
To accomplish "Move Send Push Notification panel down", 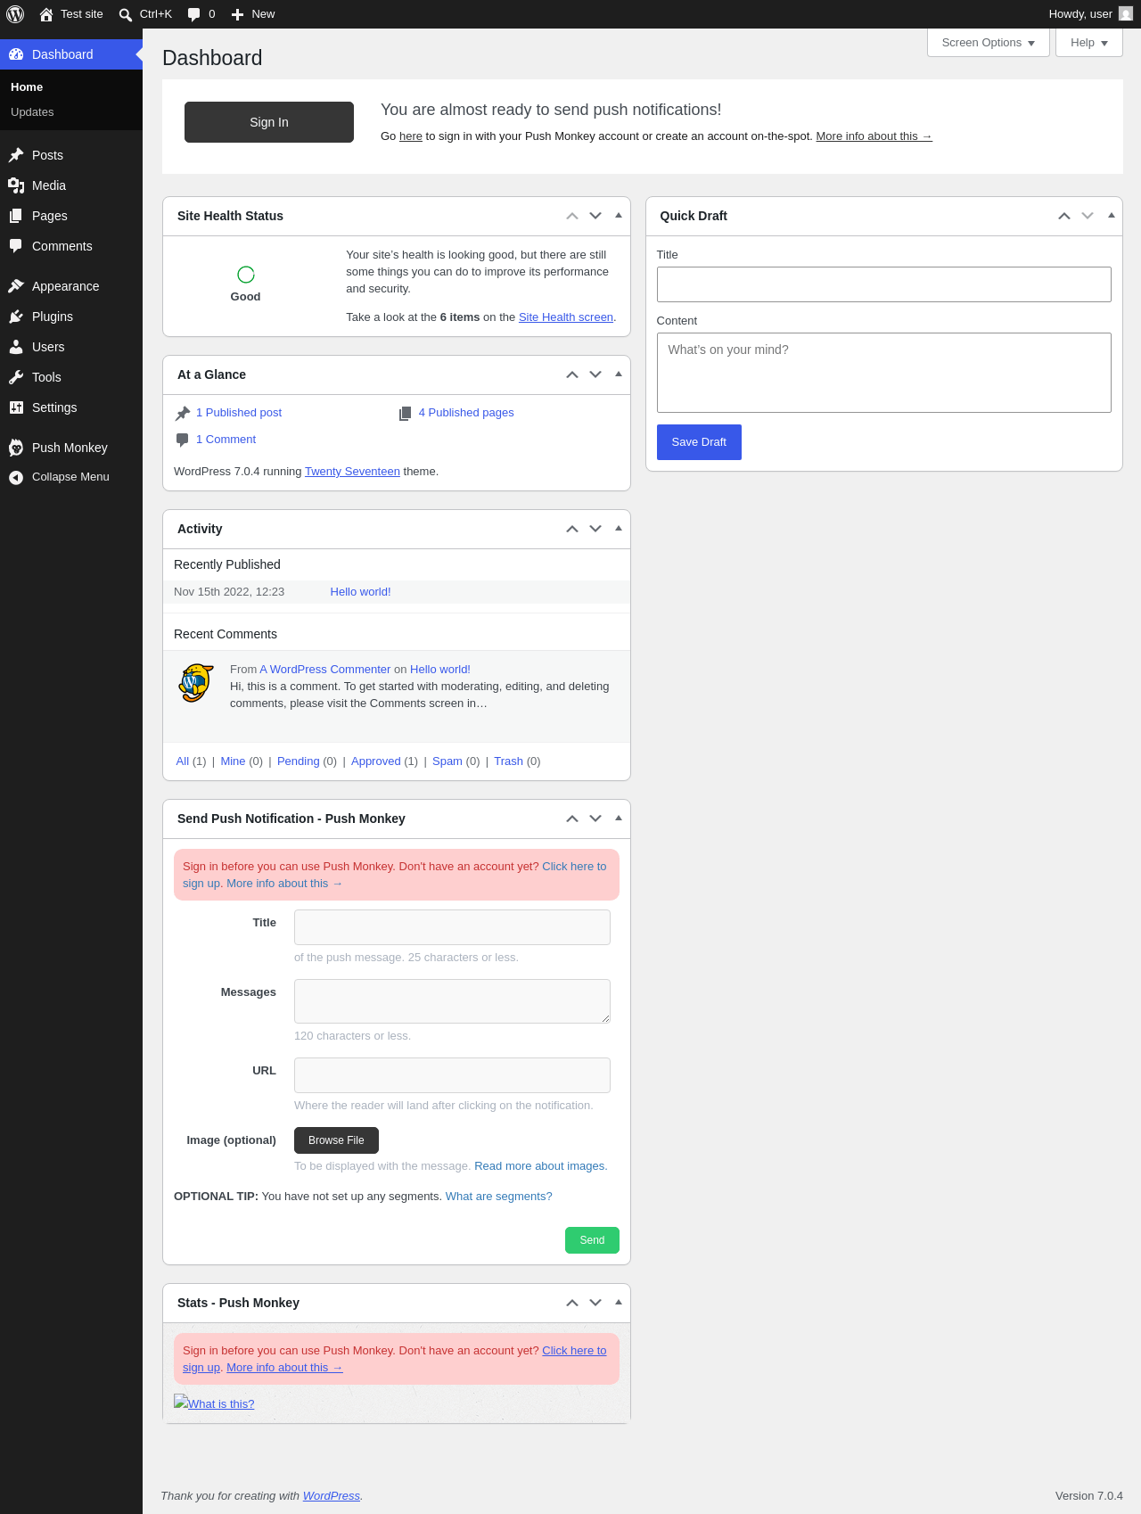I will 595,819.
